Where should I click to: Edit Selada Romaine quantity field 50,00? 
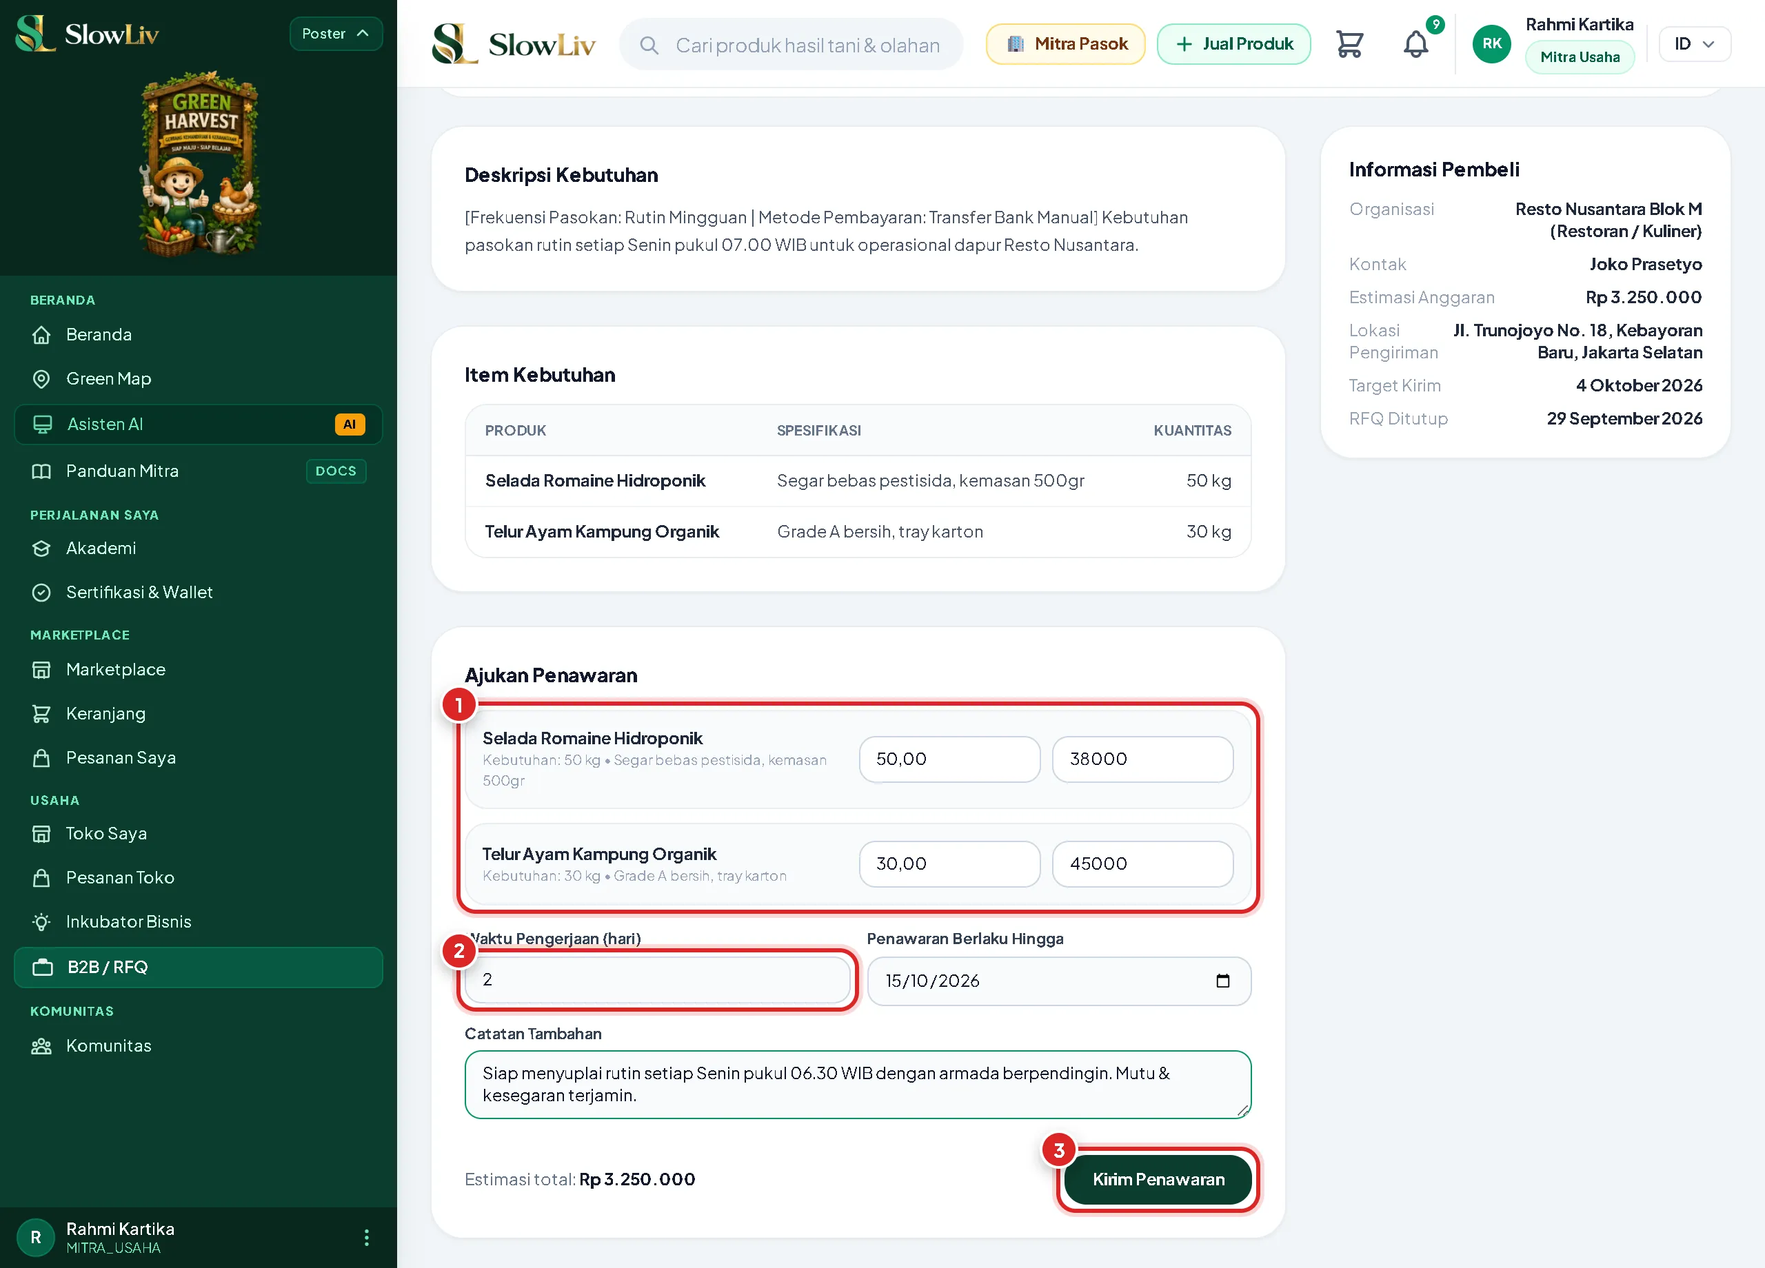tap(949, 759)
